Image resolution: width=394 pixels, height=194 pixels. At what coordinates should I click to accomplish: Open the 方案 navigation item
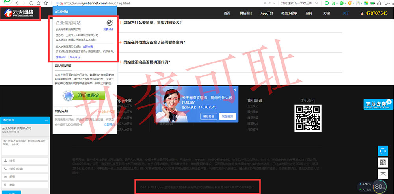click(327, 13)
